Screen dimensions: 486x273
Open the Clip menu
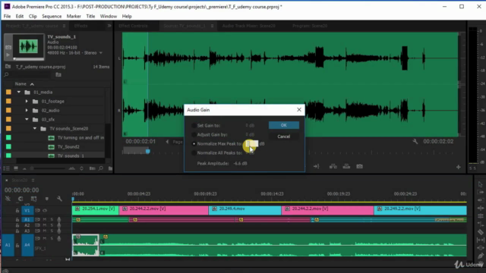pyautogui.click(x=33, y=16)
